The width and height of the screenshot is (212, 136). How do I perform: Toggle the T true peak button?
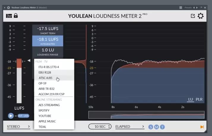(x=162, y=127)
